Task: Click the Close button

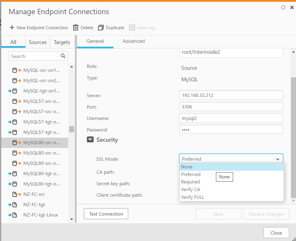Action: (x=276, y=233)
